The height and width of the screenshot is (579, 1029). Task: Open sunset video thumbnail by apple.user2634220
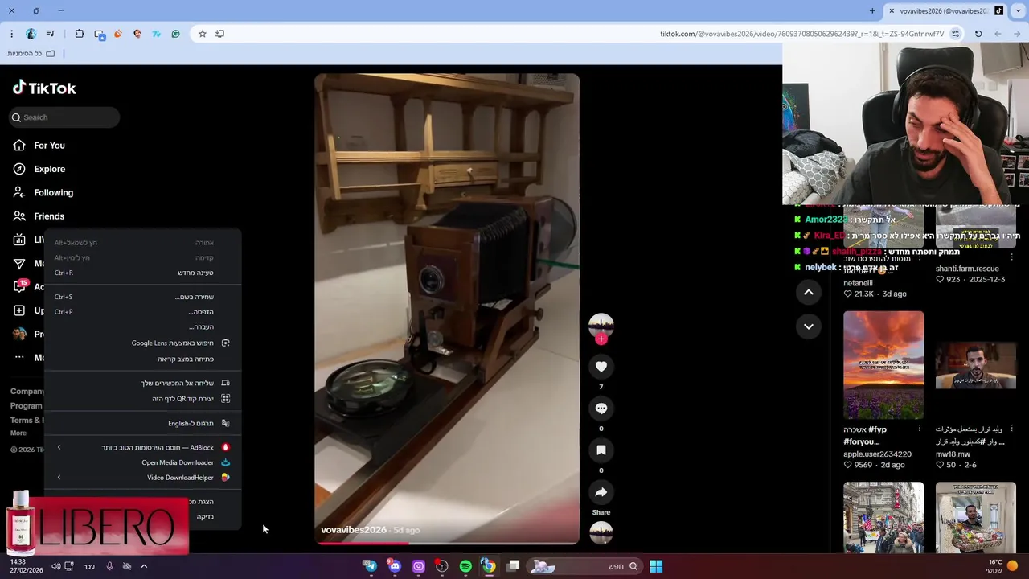883,365
